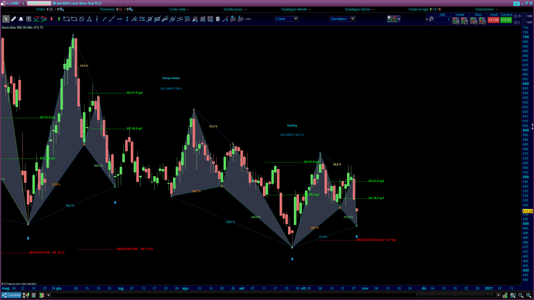The image size is (534, 300).
Task: Insert a red down arrow marker
Action: [x=51, y=19]
